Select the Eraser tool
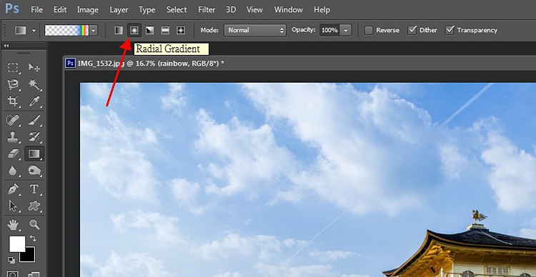The width and height of the screenshot is (536, 277). (13, 153)
